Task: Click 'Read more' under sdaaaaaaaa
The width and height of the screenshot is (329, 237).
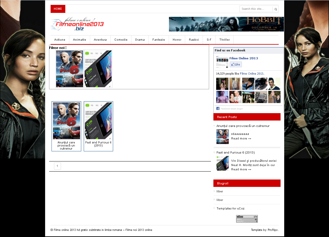Action: [x=241, y=139]
